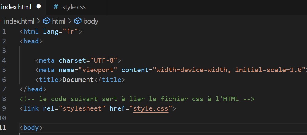Expand the html breadcrumb element

pos(59,21)
